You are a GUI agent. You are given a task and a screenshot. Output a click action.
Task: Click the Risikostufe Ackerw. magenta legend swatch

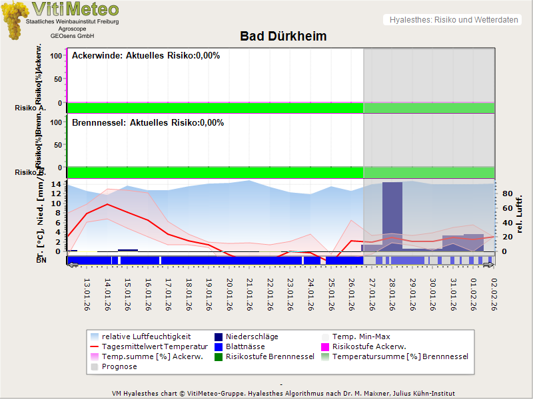tap(326, 346)
